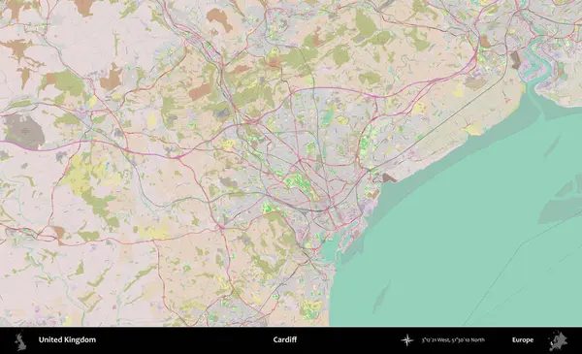Click the Europe continent map icon
The width and height of the screenshot is (582, 354).
click(558, 340)
